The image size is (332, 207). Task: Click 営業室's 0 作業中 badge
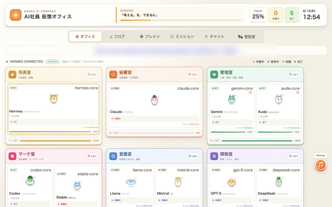[x=193, y=156]
